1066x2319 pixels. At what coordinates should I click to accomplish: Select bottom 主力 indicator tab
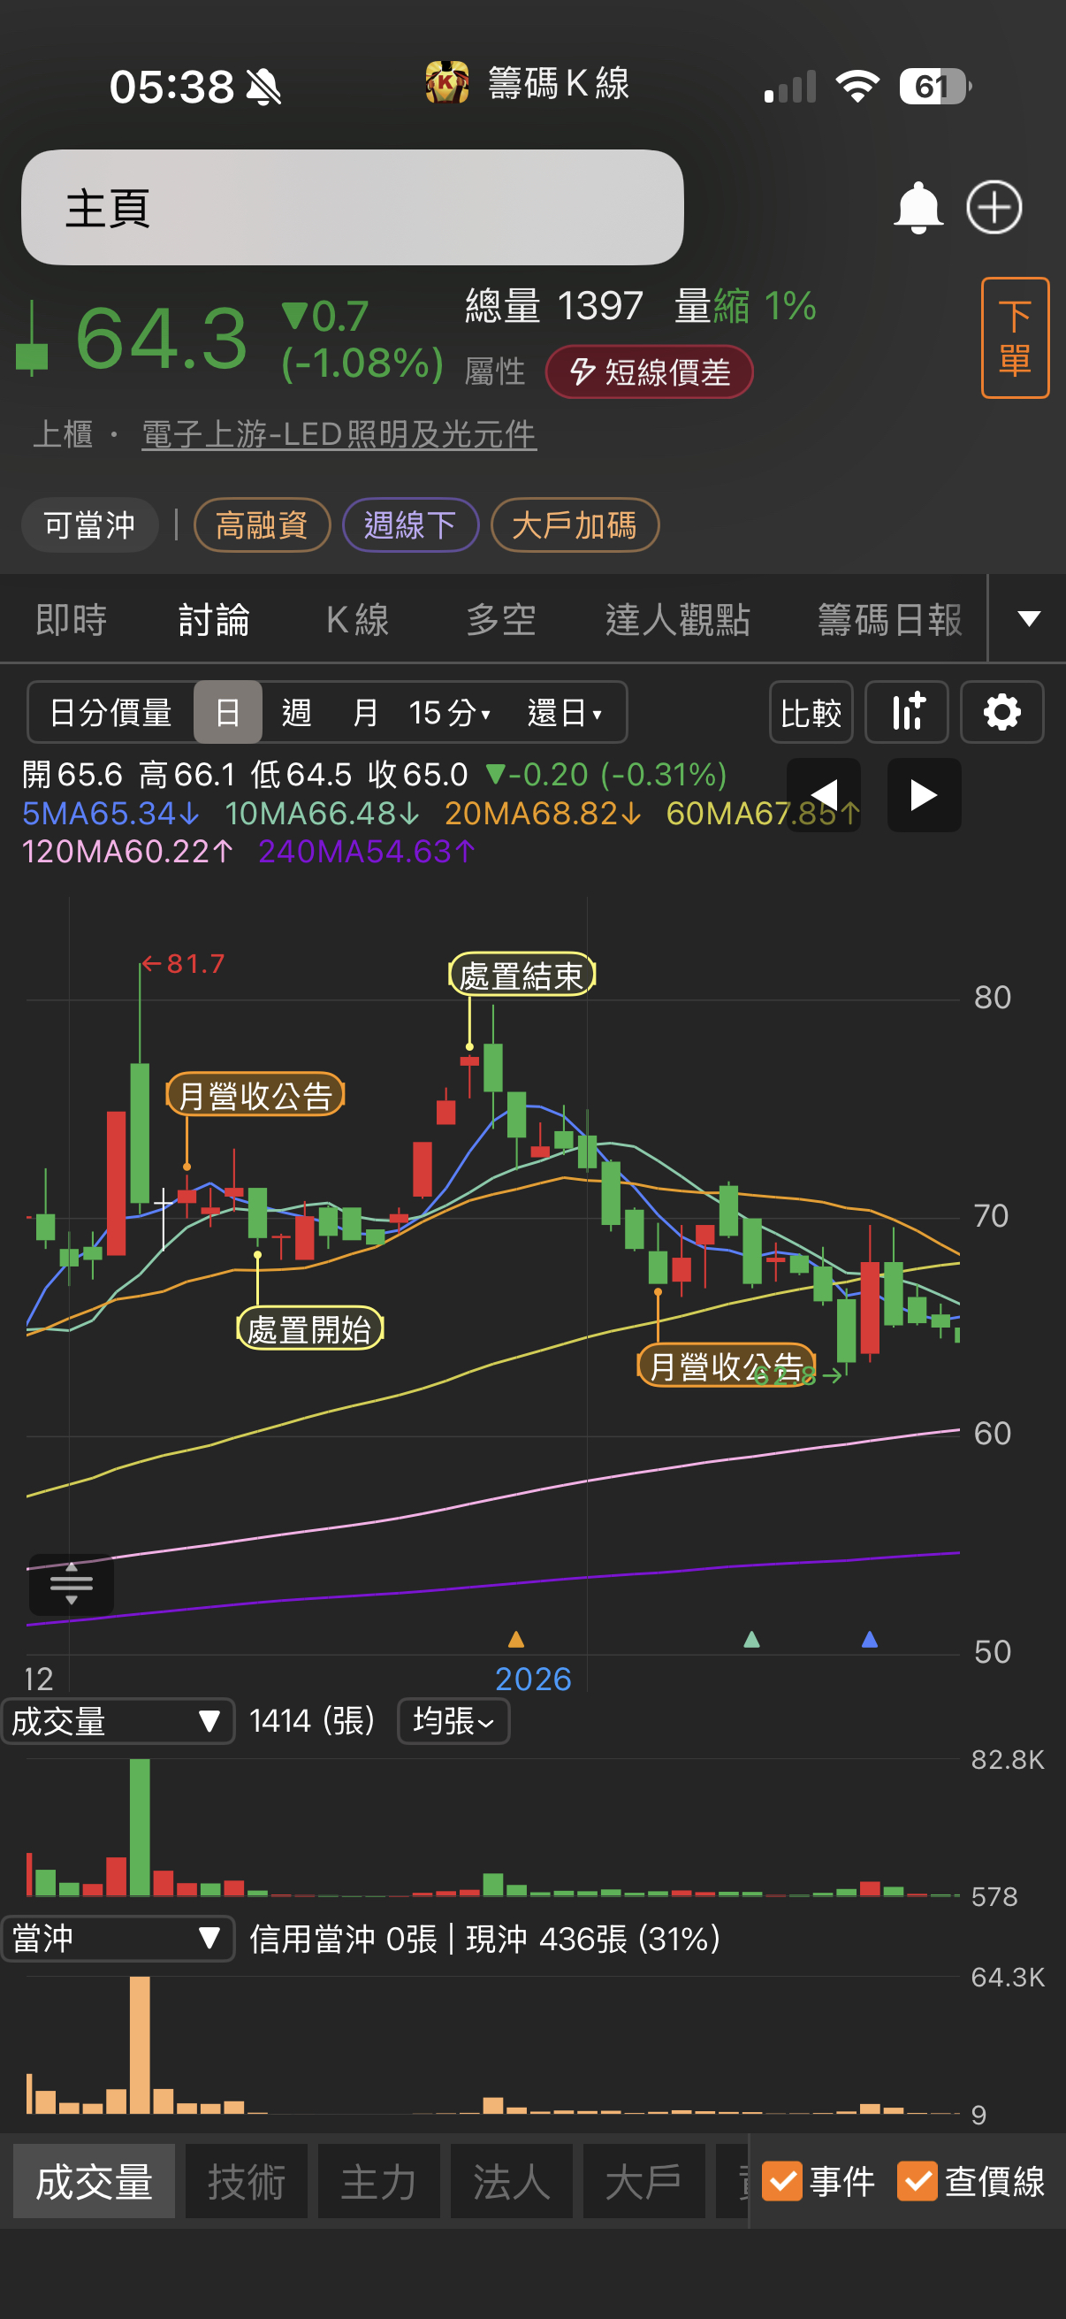click(378, 2181)
